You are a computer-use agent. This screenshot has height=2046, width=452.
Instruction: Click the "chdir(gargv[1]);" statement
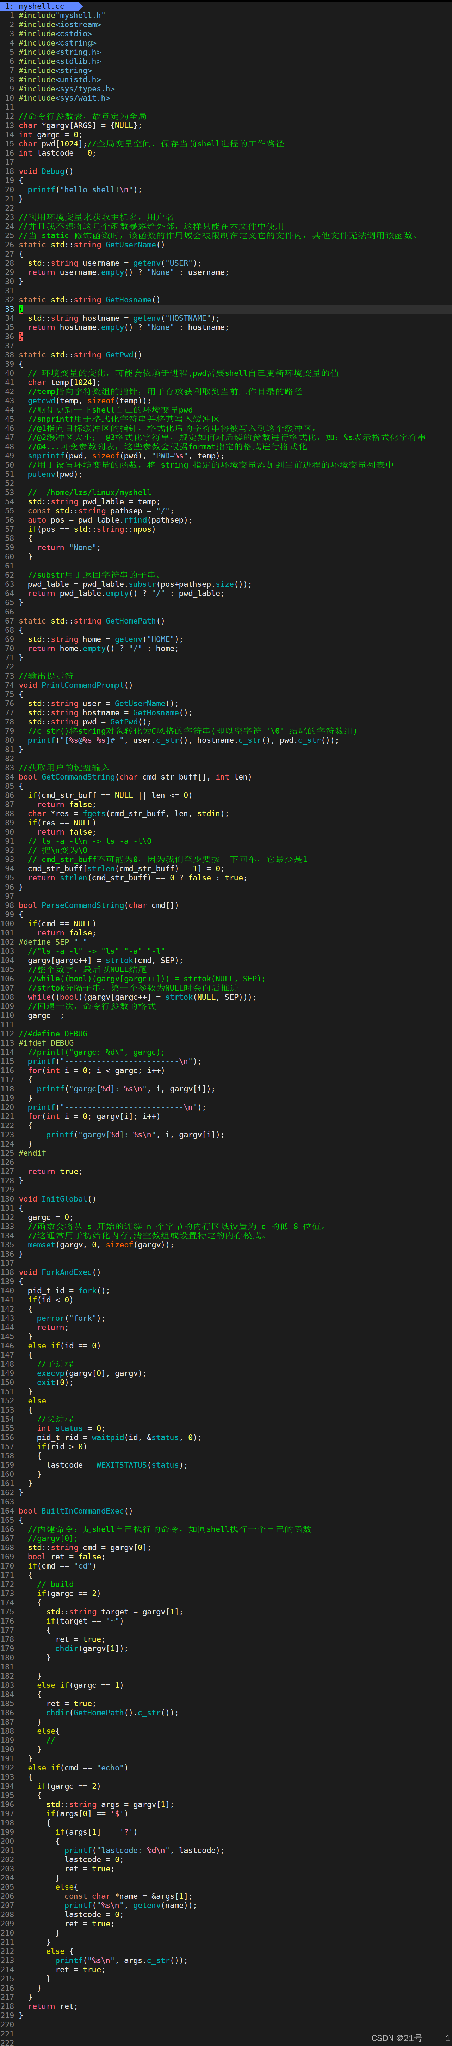point(92,1648)
